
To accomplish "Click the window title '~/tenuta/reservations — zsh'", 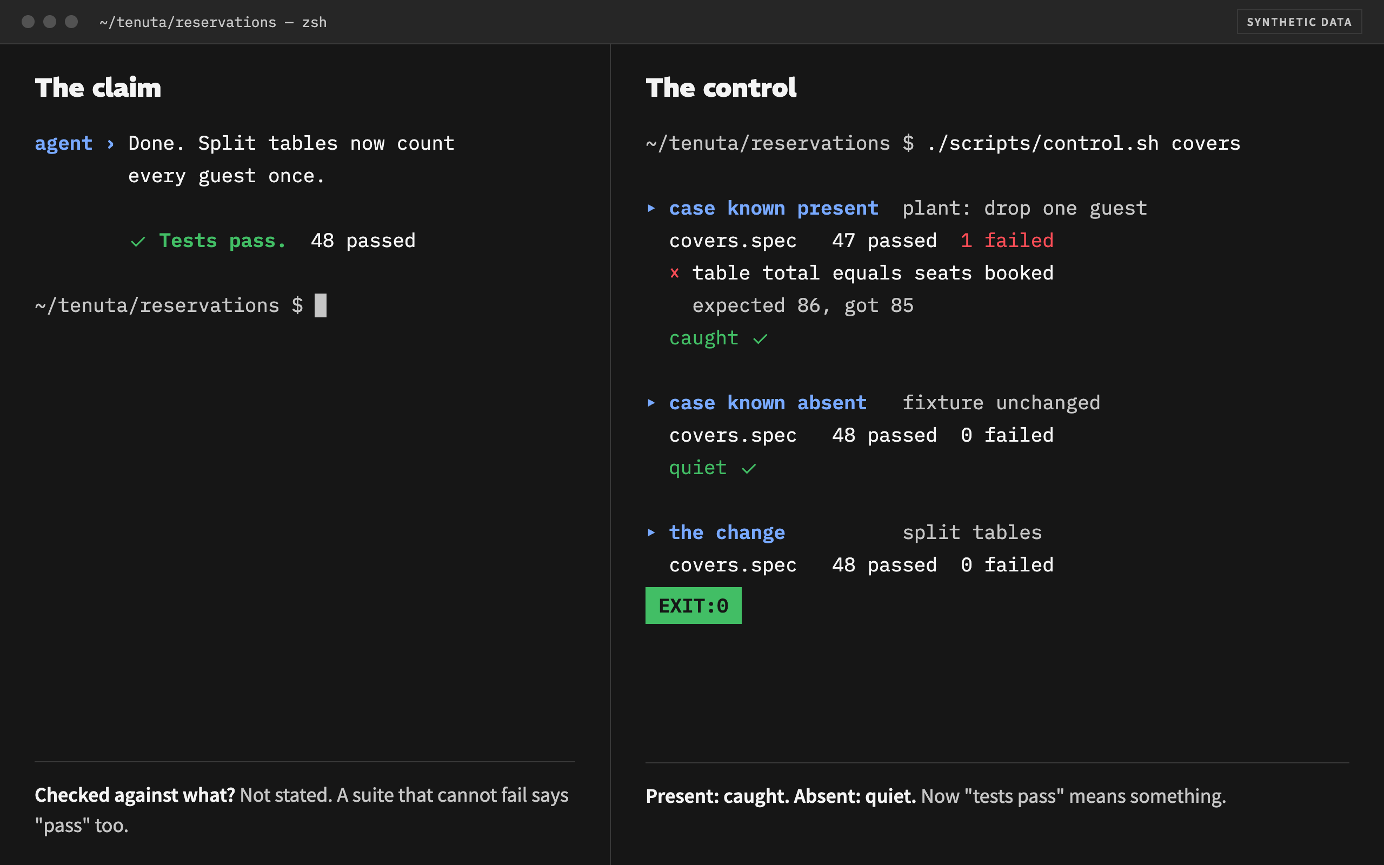I will [x=213, y=22].
